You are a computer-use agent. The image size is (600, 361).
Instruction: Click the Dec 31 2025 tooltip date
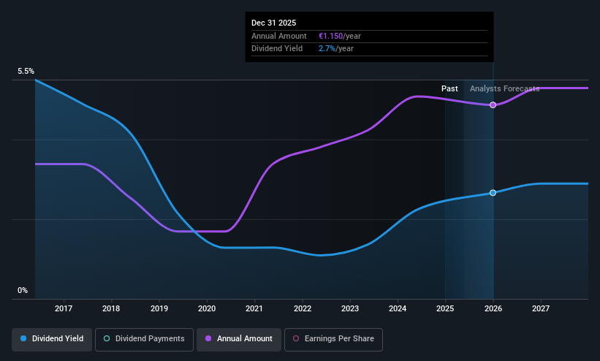(x=273, y=23)
